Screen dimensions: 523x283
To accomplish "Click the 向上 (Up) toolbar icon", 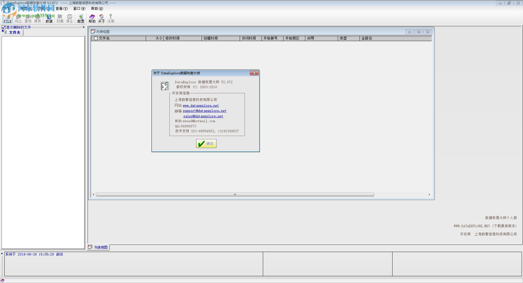I will pyautogui.click(x=18, y=19).
